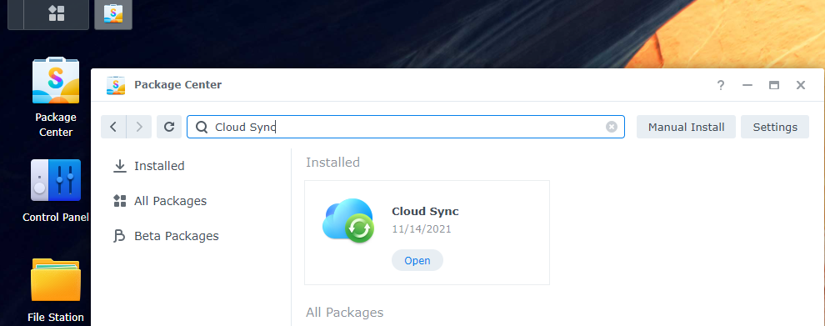
Task: Select the Package Center taskbar icon
Action: click(x=113, y=14)
